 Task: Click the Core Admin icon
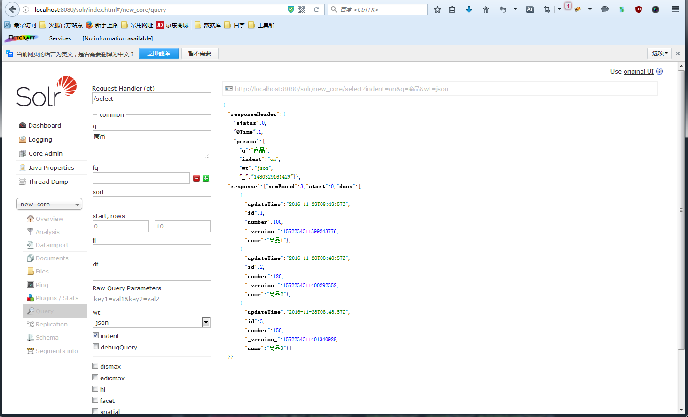coord(22,153)
